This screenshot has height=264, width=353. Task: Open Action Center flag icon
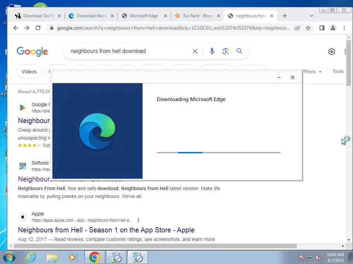pyautogui.click(x=302, y=257)
